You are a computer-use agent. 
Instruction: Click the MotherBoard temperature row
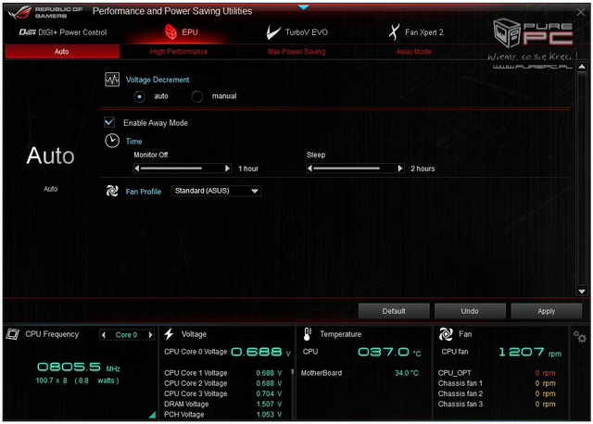click(360, 373)
